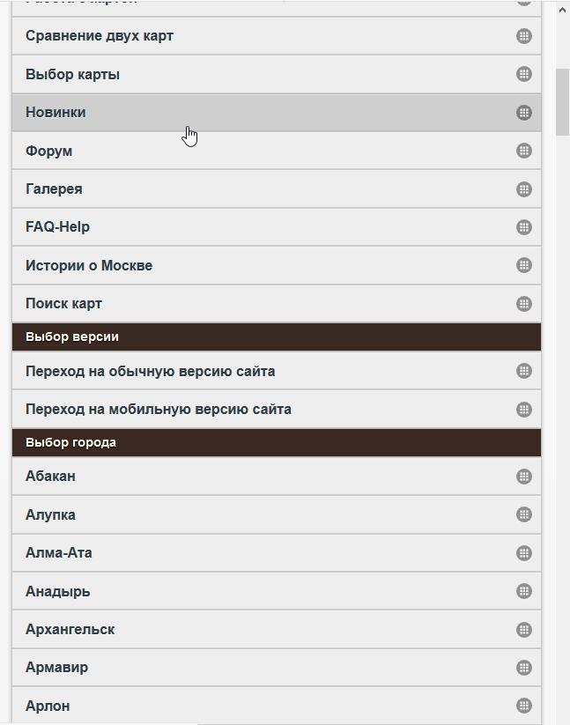Open the Сравнение двух карт page
The height and width of the screenshot is (725, 570).
coord(100,36)
